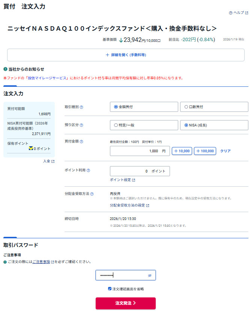This screenshot has height=315, width=251.
Task: Click the help icon next to 預り区分
Action: point(81,125)
